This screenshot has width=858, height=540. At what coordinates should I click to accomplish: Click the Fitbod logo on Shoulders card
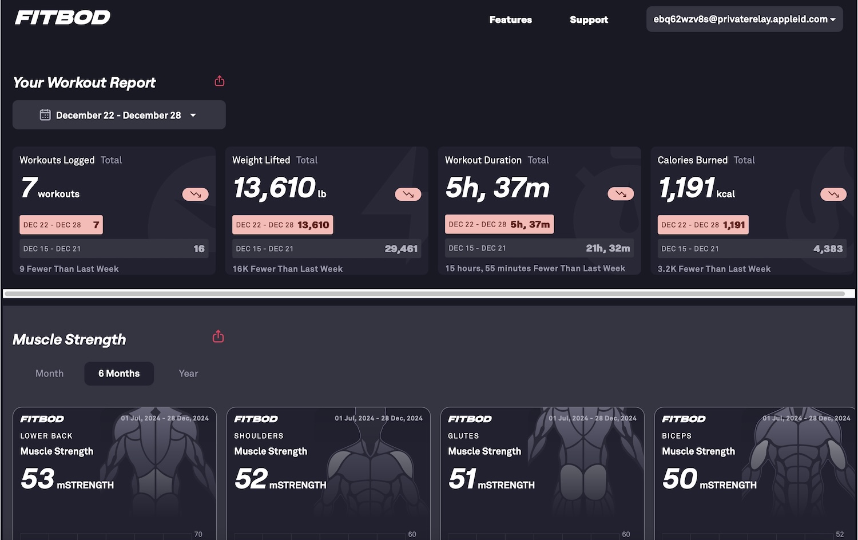pos(256,419)
